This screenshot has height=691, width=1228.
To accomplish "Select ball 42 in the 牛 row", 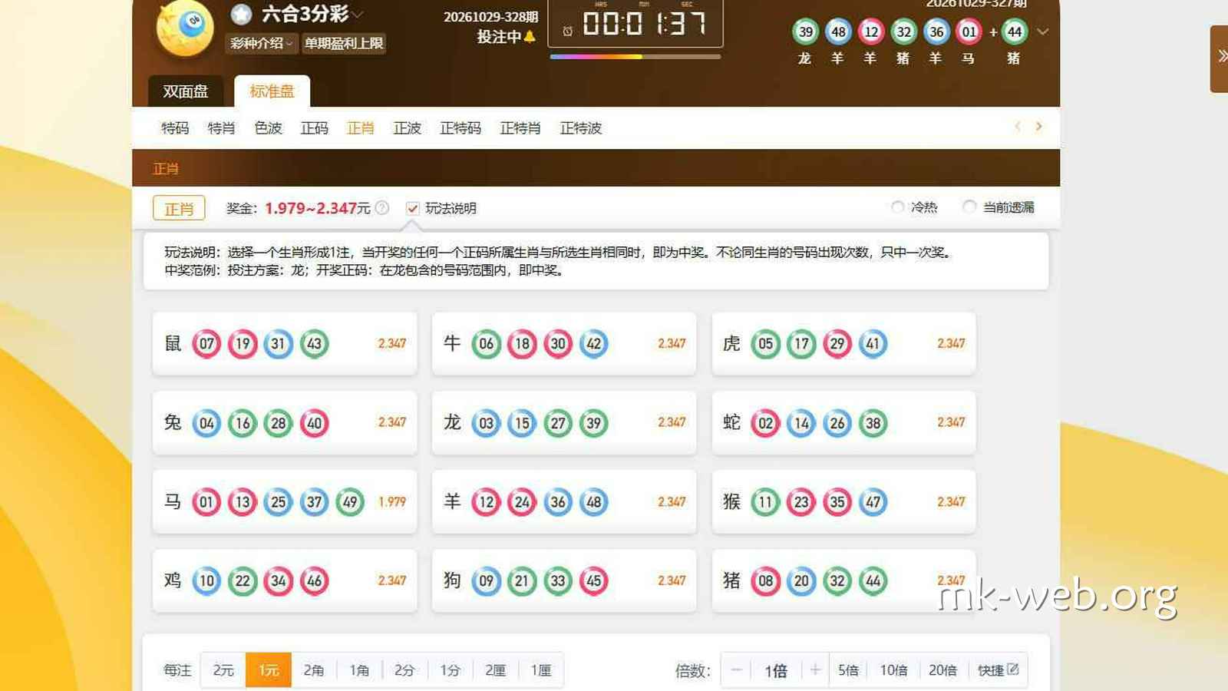I will [x=594, y=343].
